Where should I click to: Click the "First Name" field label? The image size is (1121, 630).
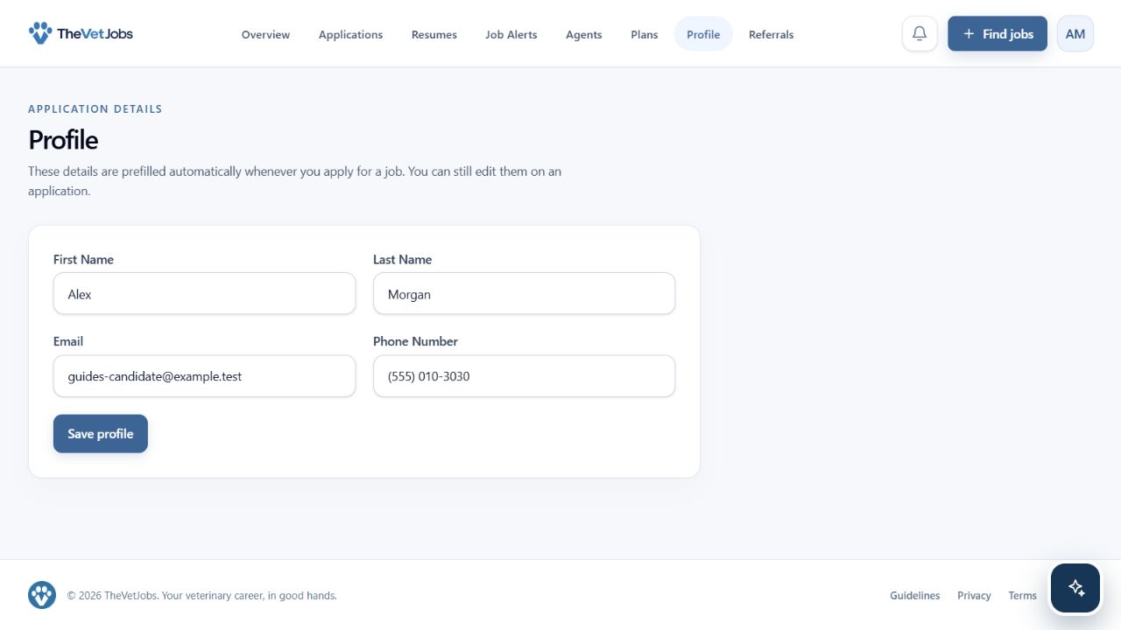click(83, 260)
